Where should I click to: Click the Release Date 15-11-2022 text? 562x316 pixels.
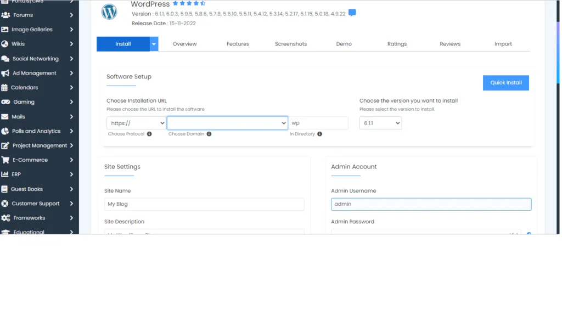(164, 23)
